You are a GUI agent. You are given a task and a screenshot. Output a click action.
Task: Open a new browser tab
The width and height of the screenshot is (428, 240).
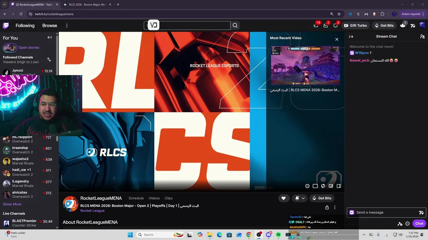click(x=118, y=5)
